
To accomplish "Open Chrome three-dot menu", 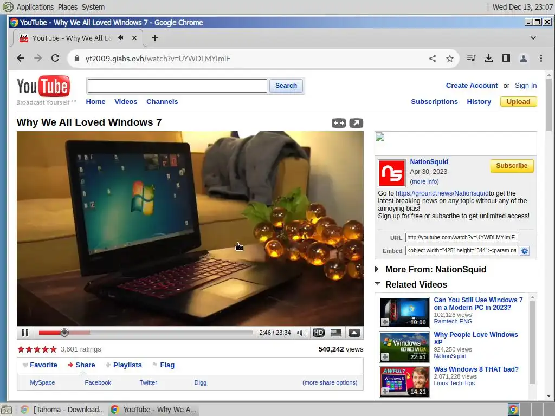I will (x=541, y=58).
